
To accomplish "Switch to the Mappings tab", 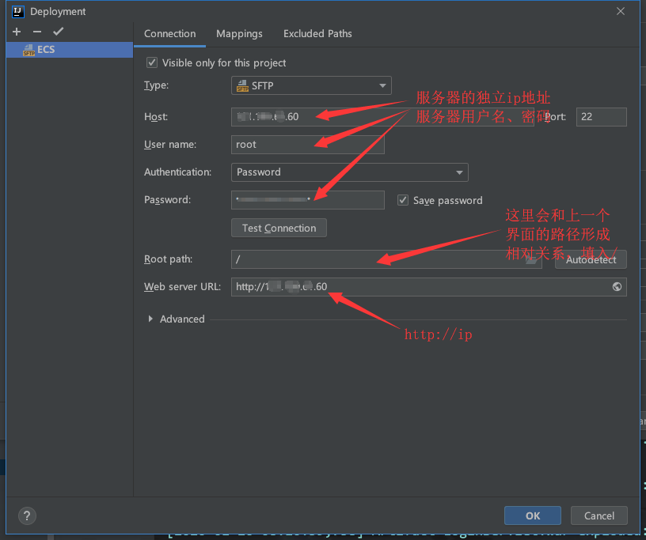I will [239, 34].
